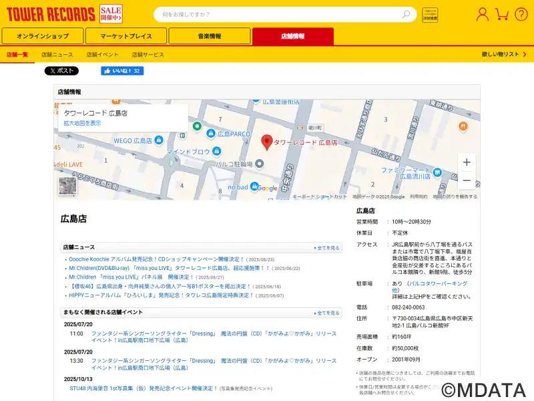
Task: Click the 〒730-0034 address text
Action: 432,322
